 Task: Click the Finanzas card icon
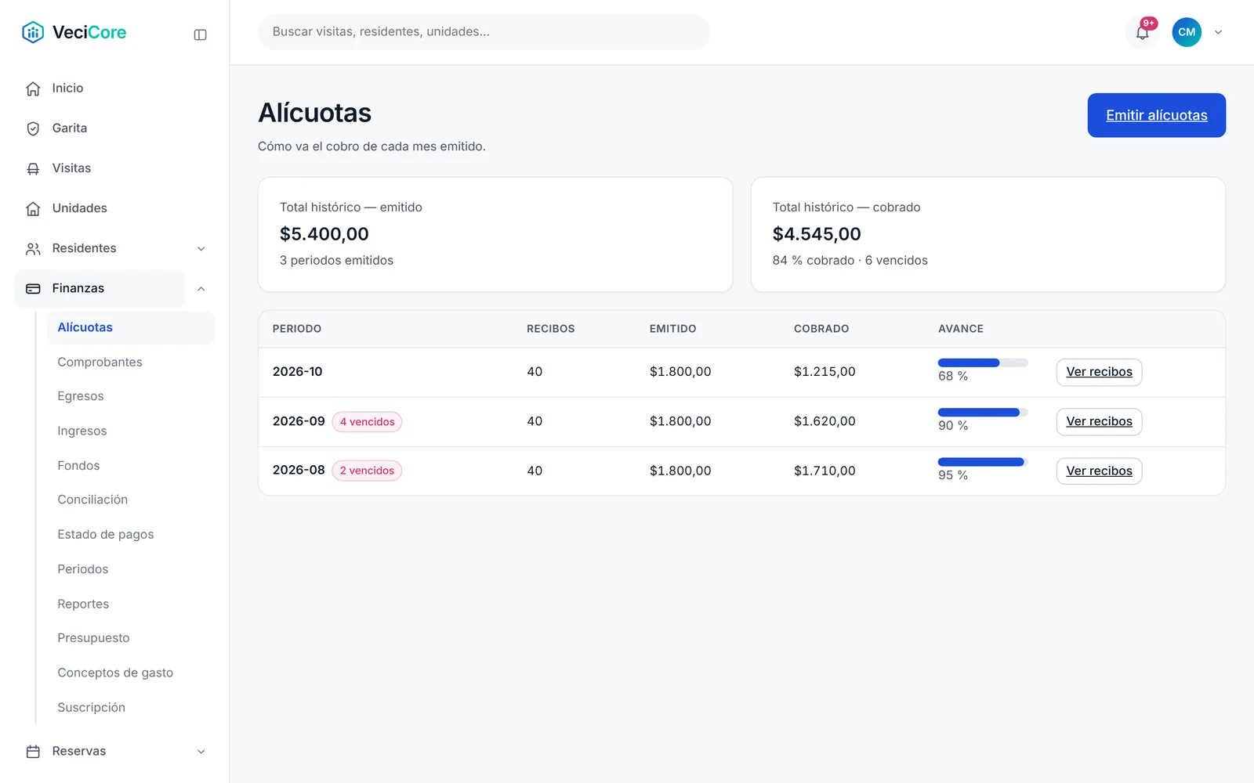(33, 288)
